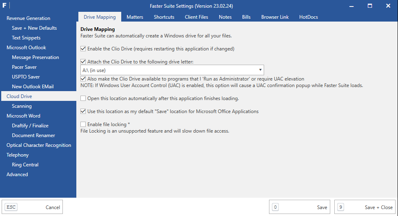
Task: Uncheck Attach the Clio Drive to drive letter
Action: coord(83,61)
